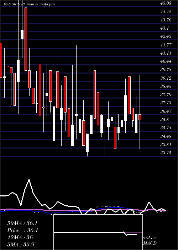Click the 37.13 price axis label
This screenshot has height=250, width=178.
coord(166,103)
